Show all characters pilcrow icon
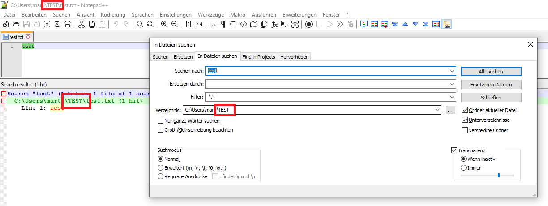The height and width of the screenshot is (206, 548). (x=223, y=24)
